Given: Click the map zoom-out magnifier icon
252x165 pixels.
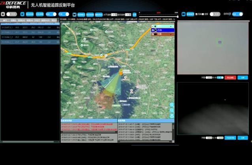Looking at the screenshot, I should coord(172,110).
